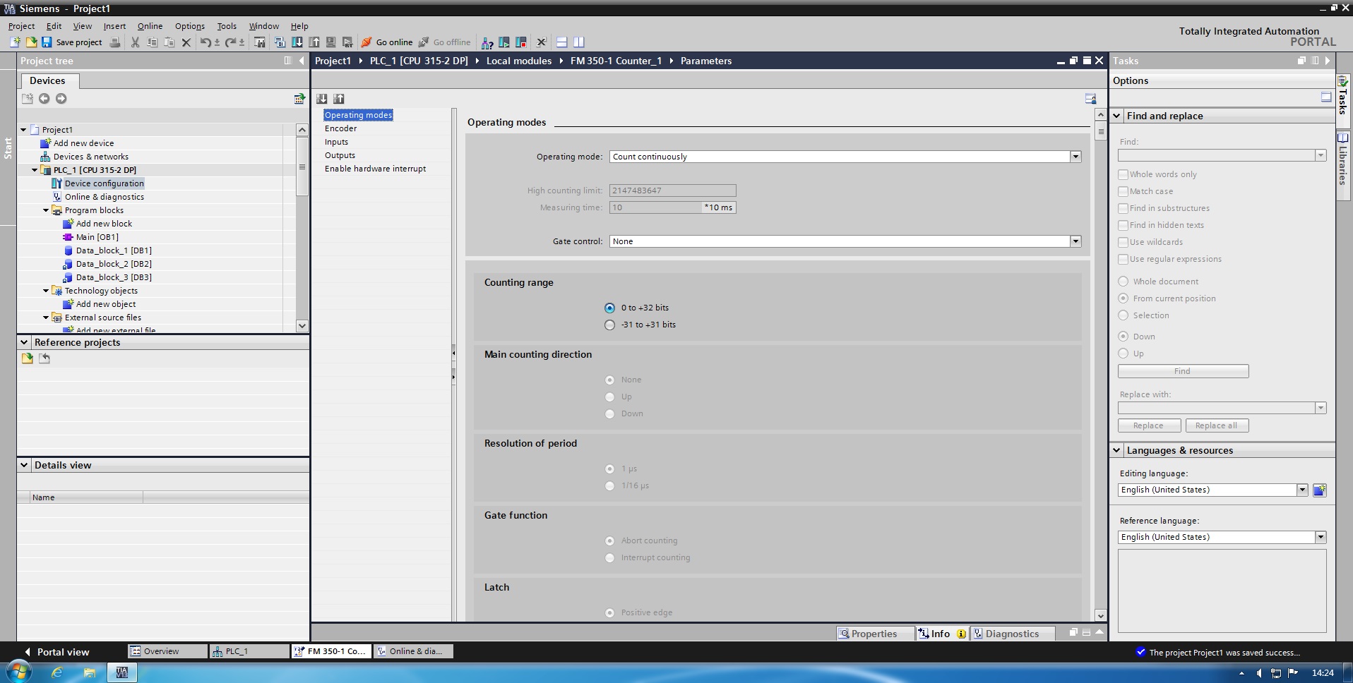The image size is (1353, 683).
Task: Download to device using the toolbar icon
Action: pos(297,42)
